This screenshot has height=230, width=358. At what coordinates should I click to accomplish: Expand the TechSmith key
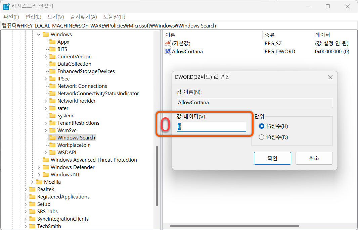click(x=26, y=226)
